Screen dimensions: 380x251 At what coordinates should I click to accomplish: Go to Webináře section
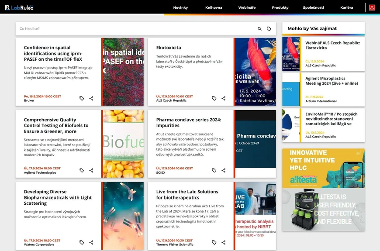click(247, 7)
